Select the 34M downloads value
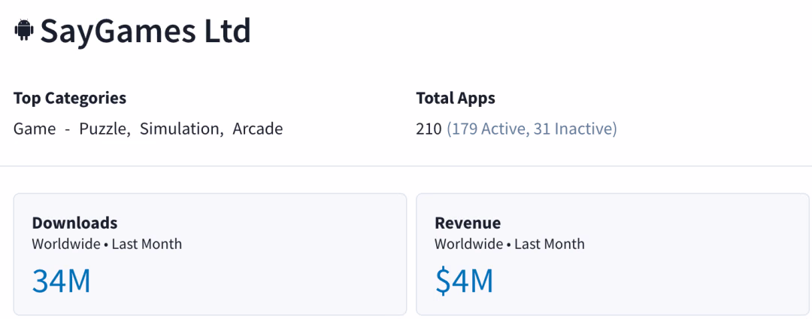Screen dimensions: 812x319 61,281
